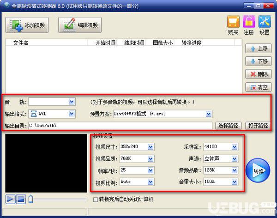Click the preview seek slider handle
The width and height of the screenshot is (277, 218).
31,199
